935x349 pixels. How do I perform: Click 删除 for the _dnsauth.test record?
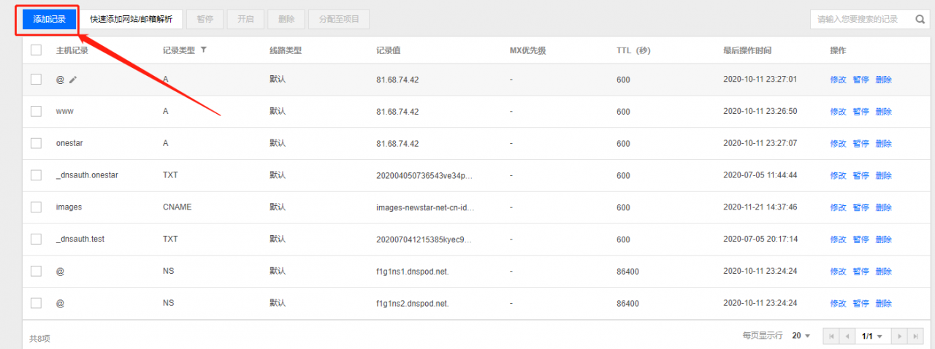point(883,239)
